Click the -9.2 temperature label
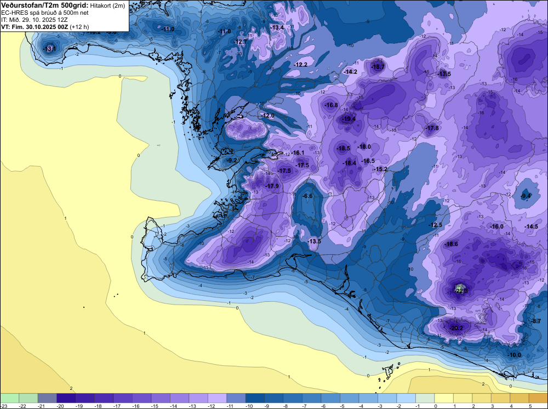 (232, 160)
